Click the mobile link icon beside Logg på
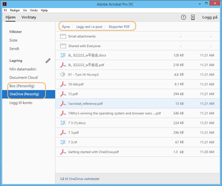The height and width of the screenshot is (186, 222). click(193, 17)
